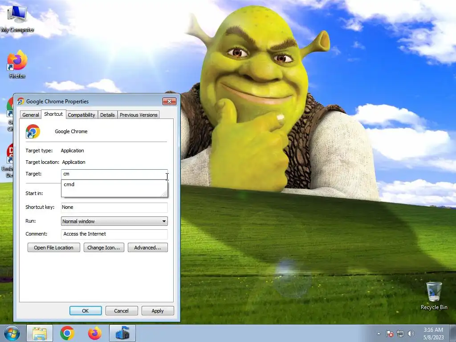Switch to the Shortcut tab

[53, 114]
